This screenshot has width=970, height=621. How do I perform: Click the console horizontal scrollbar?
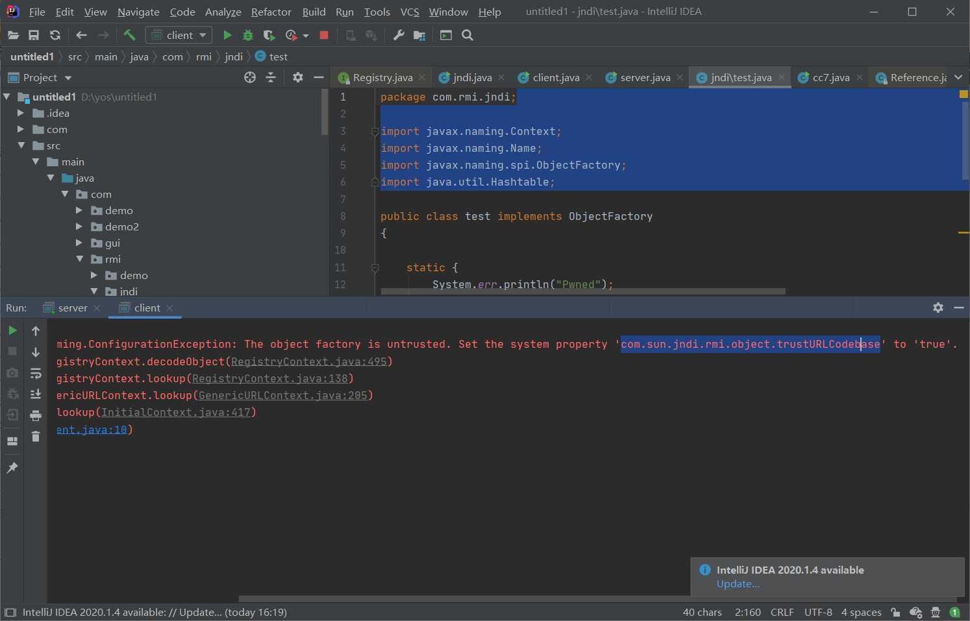(x=597, y=599)
